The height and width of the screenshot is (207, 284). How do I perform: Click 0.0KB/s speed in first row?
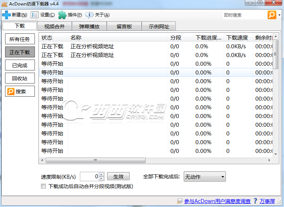(x=236, y=46)
